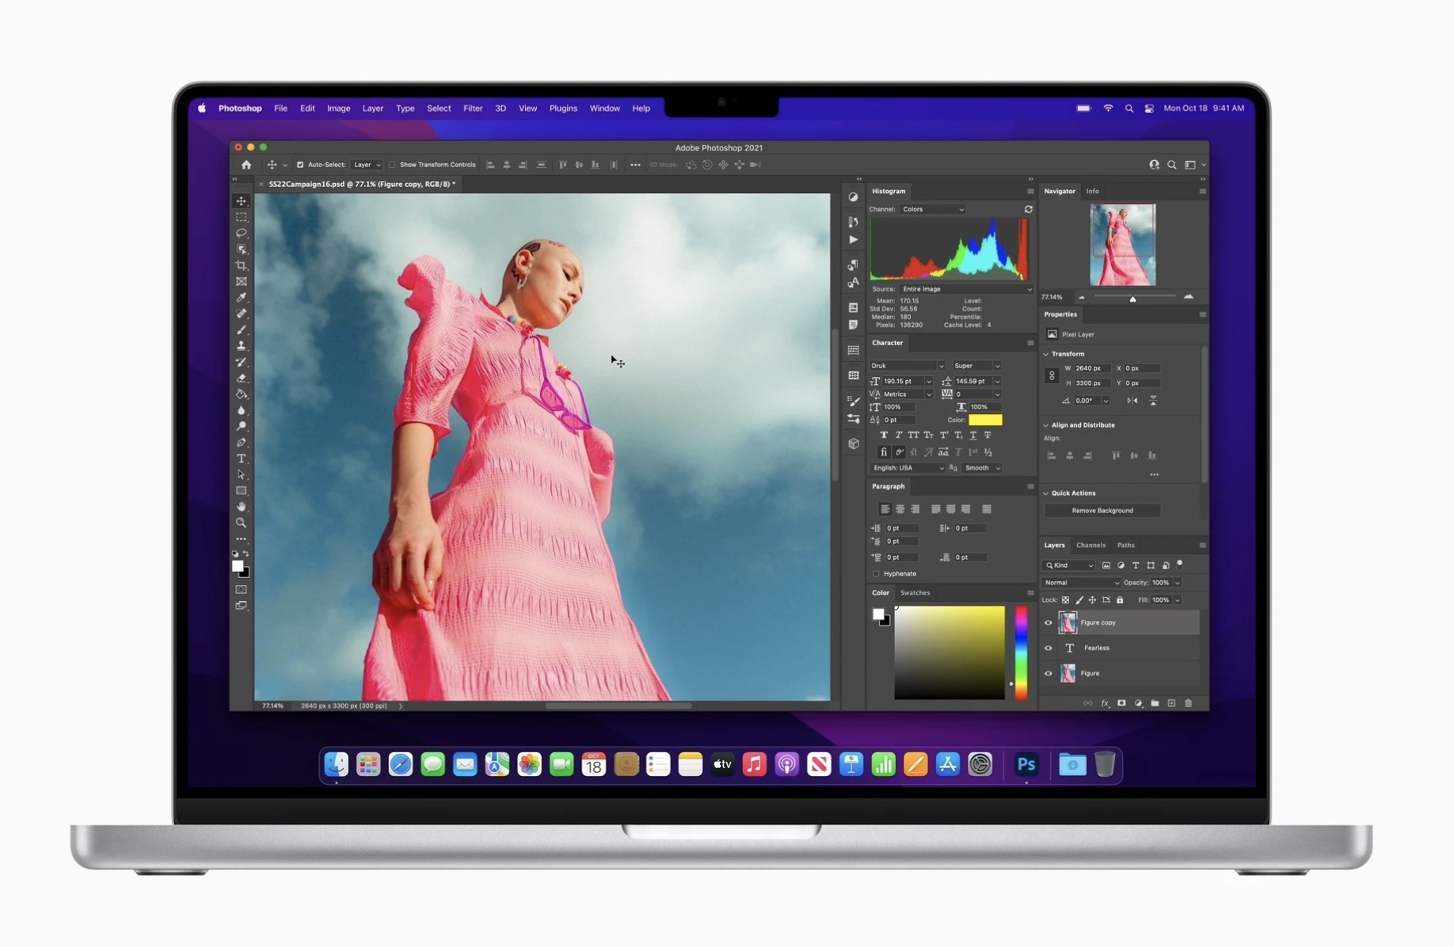Collapse the Transform section
The image size is (1454, 947).
click(1046, 354)
